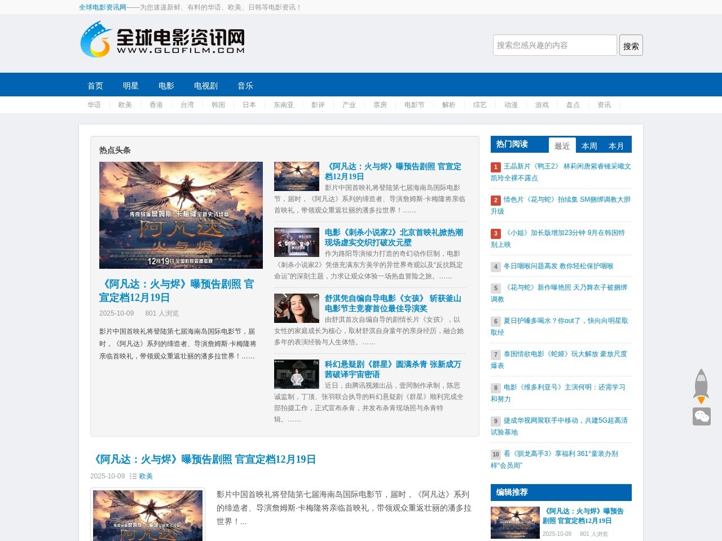Open 阿凡达 thumbnail under 编辑推荐
This screenshot has width=722, height=541.
(x=515, y=522)
